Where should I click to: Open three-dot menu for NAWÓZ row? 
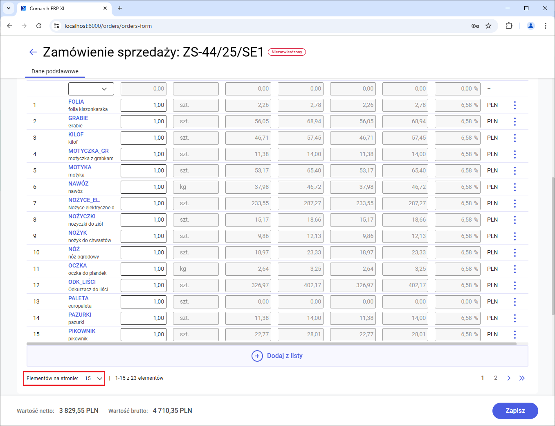515,187
